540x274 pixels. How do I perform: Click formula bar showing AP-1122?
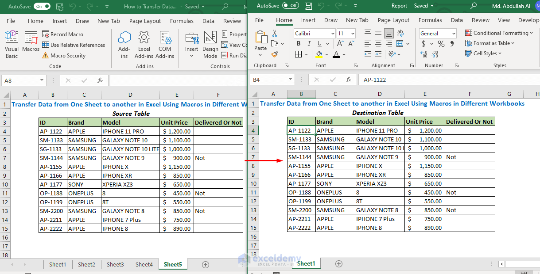pyautogui.click(x=449, y=80)
